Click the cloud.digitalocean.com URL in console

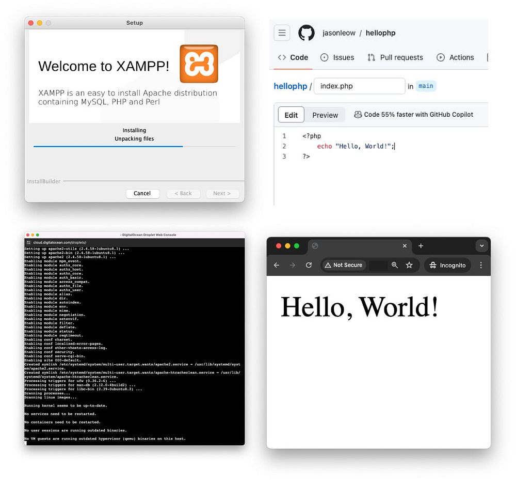coord(59,242)
